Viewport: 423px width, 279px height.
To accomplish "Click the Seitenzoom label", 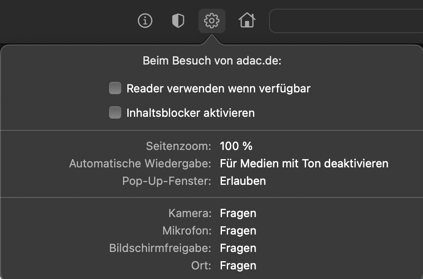I will click(178, 146).
